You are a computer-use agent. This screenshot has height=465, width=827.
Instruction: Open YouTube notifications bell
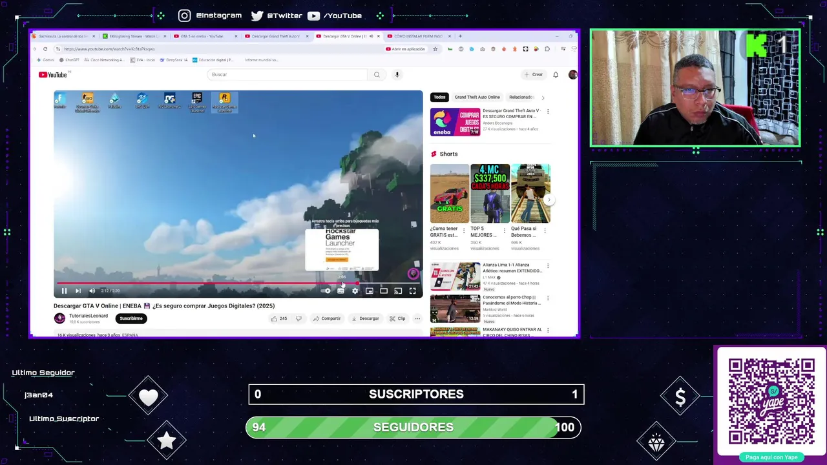[556, 75]
